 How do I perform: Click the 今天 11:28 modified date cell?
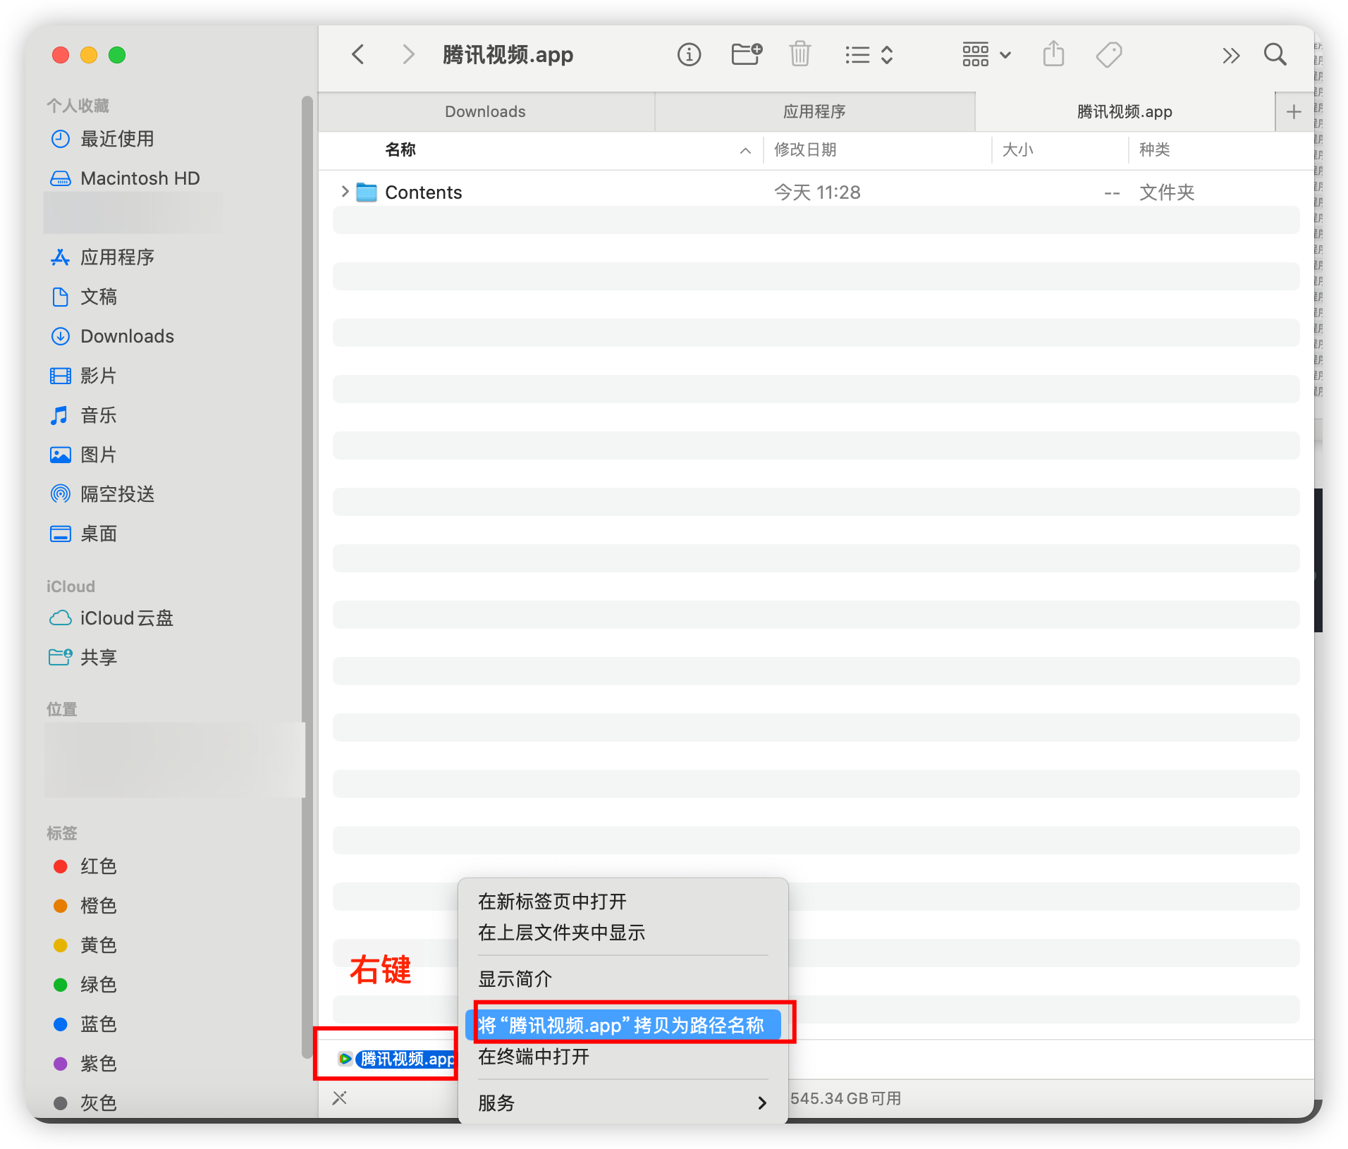(x=817, y=192)
